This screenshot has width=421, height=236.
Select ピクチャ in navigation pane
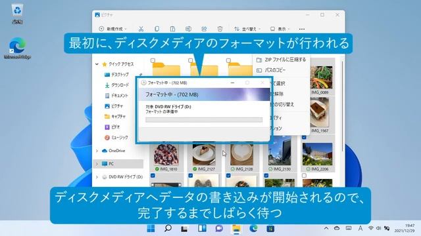(114, 106)
